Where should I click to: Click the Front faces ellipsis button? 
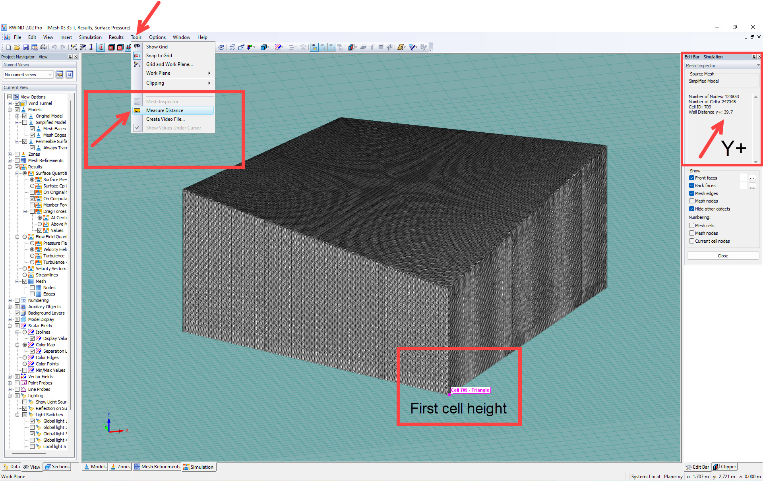pos(752,178)
